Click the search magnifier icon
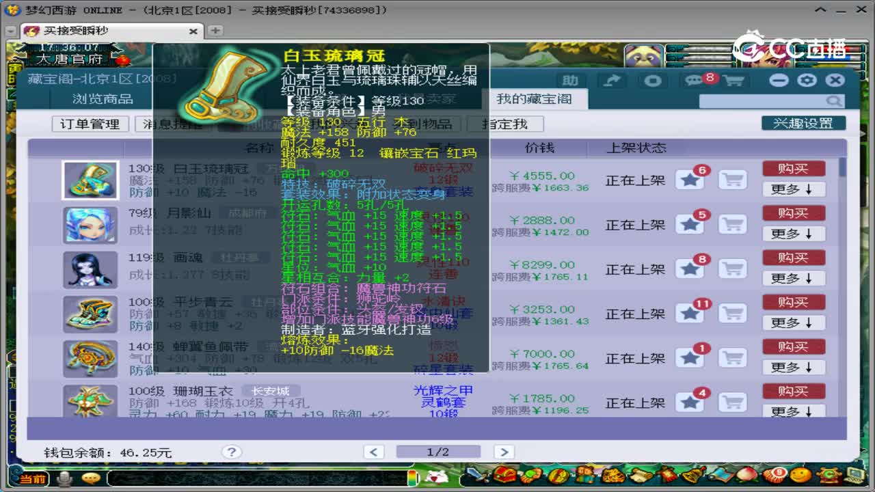875x492 pixels. click(834, 101)
